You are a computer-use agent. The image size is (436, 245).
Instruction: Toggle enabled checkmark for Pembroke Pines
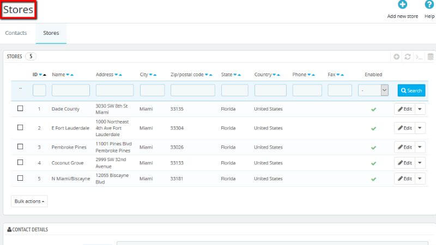373,148
